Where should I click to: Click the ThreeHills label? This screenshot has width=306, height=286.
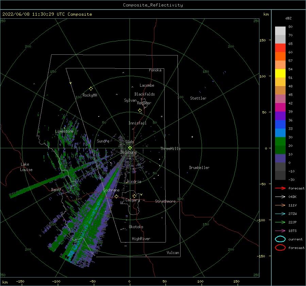(x=171, y=149)
